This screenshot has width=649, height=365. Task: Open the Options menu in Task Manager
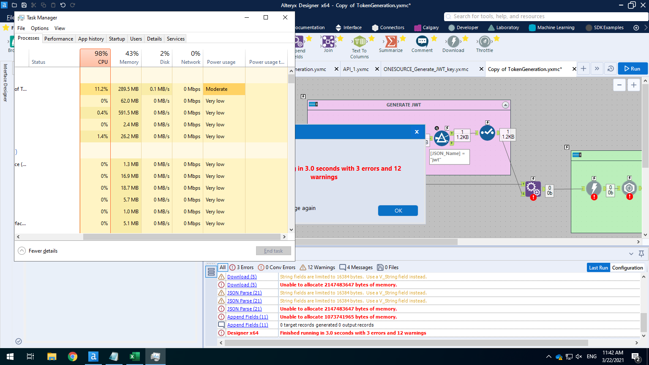click(39, 28)
